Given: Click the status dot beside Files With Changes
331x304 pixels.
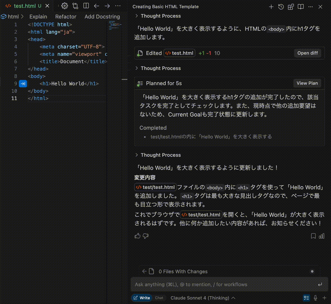Looking at the screenshot, I should [x=312, y=271].
